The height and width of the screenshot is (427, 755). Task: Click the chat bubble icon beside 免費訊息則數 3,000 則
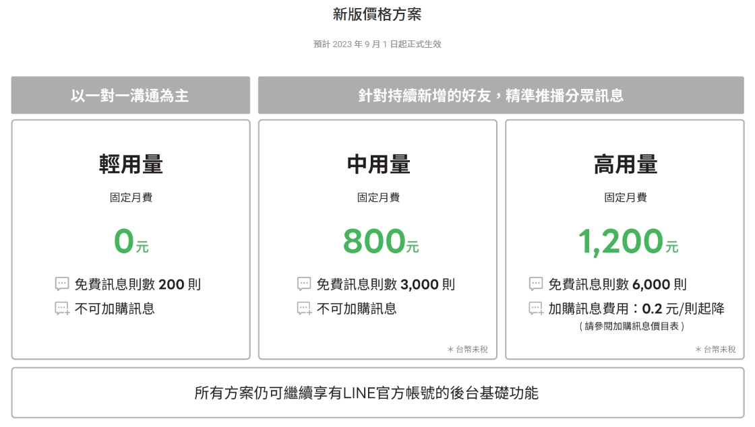point(304,284)
